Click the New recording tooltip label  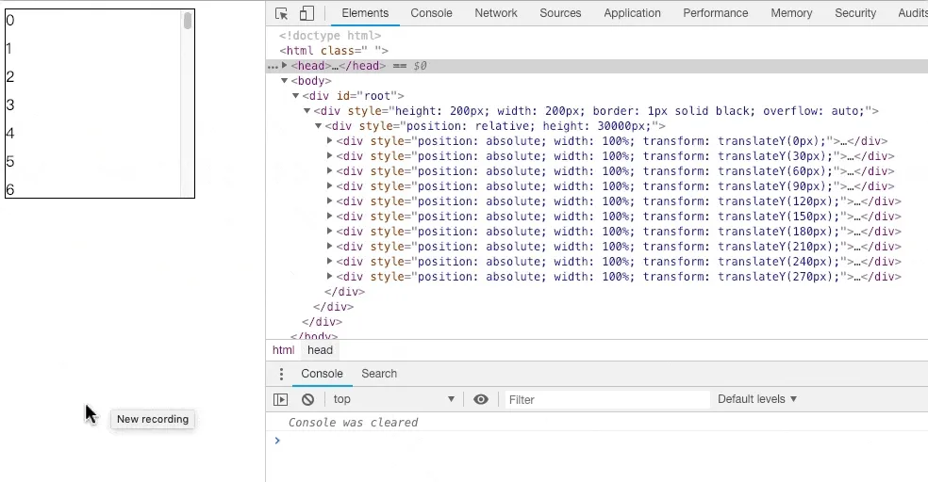tap(153, 419)
